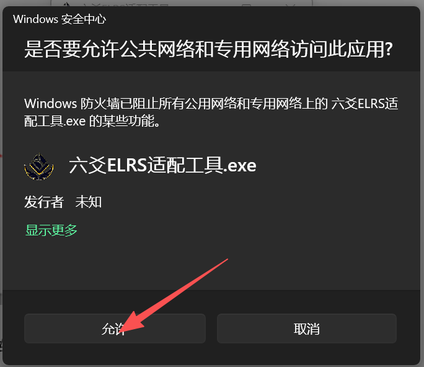Click the red arrow's tail end
The height and width of the screenshot is (367, 424).
(x=227, y=260)
